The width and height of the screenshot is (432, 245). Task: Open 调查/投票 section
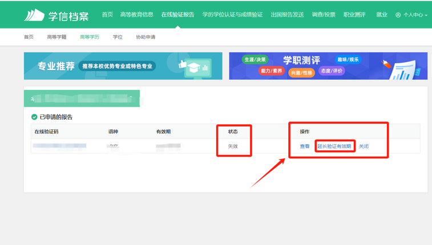pos(324,15)
